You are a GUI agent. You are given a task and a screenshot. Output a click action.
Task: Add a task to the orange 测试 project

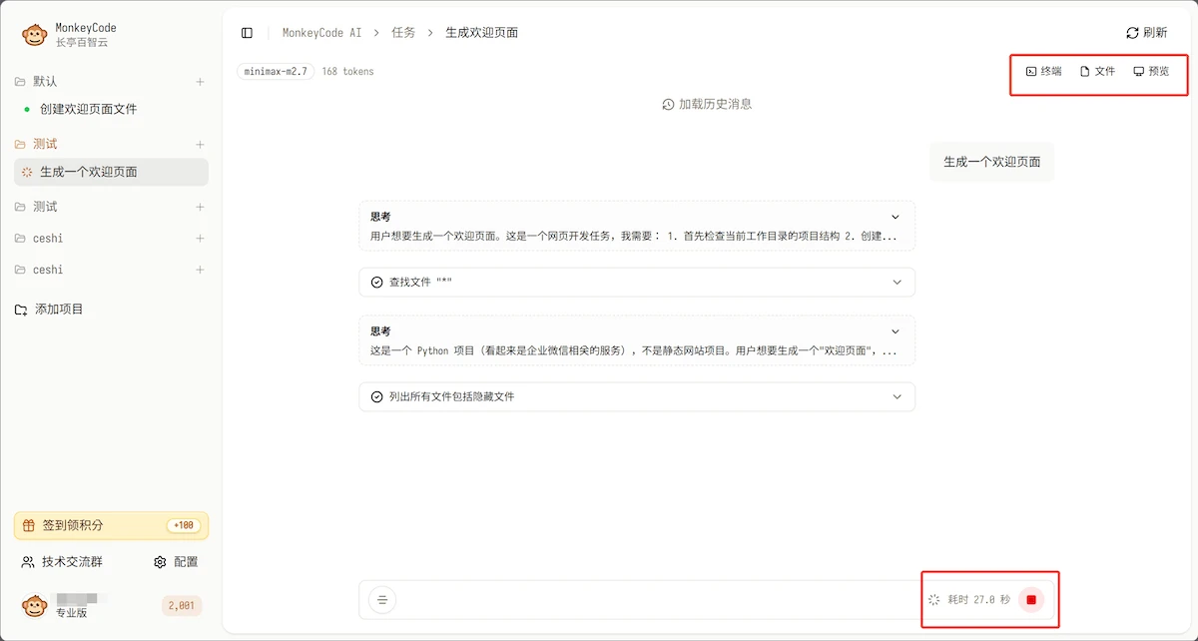tap(200, 145)
